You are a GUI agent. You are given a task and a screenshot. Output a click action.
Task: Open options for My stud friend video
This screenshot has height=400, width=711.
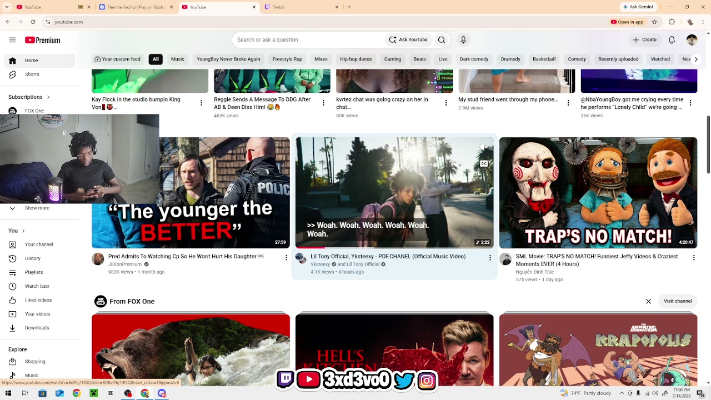(x=568, y=103)
